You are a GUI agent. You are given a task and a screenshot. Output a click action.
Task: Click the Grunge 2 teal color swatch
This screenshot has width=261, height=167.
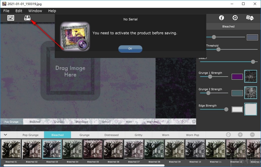pos(237,93)
